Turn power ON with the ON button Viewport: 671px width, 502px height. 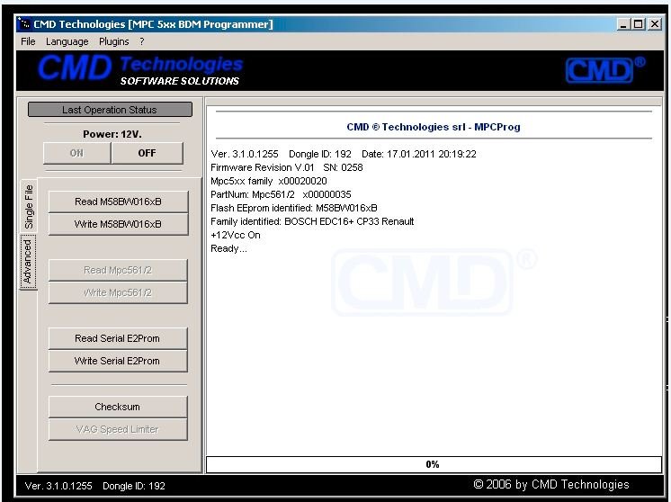coord(76,153)
